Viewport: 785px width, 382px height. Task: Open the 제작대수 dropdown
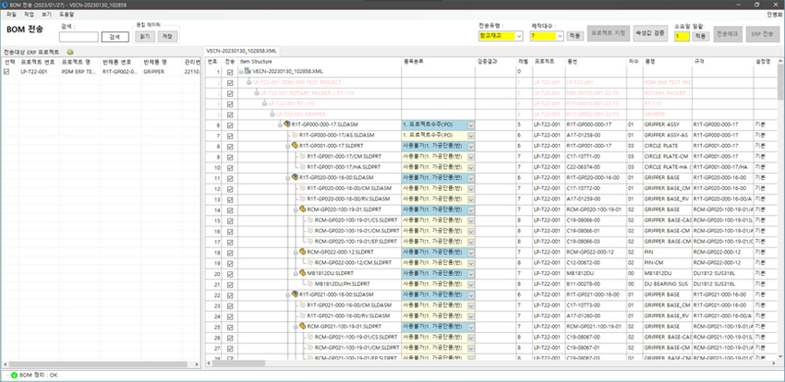(x=560, y=35)
